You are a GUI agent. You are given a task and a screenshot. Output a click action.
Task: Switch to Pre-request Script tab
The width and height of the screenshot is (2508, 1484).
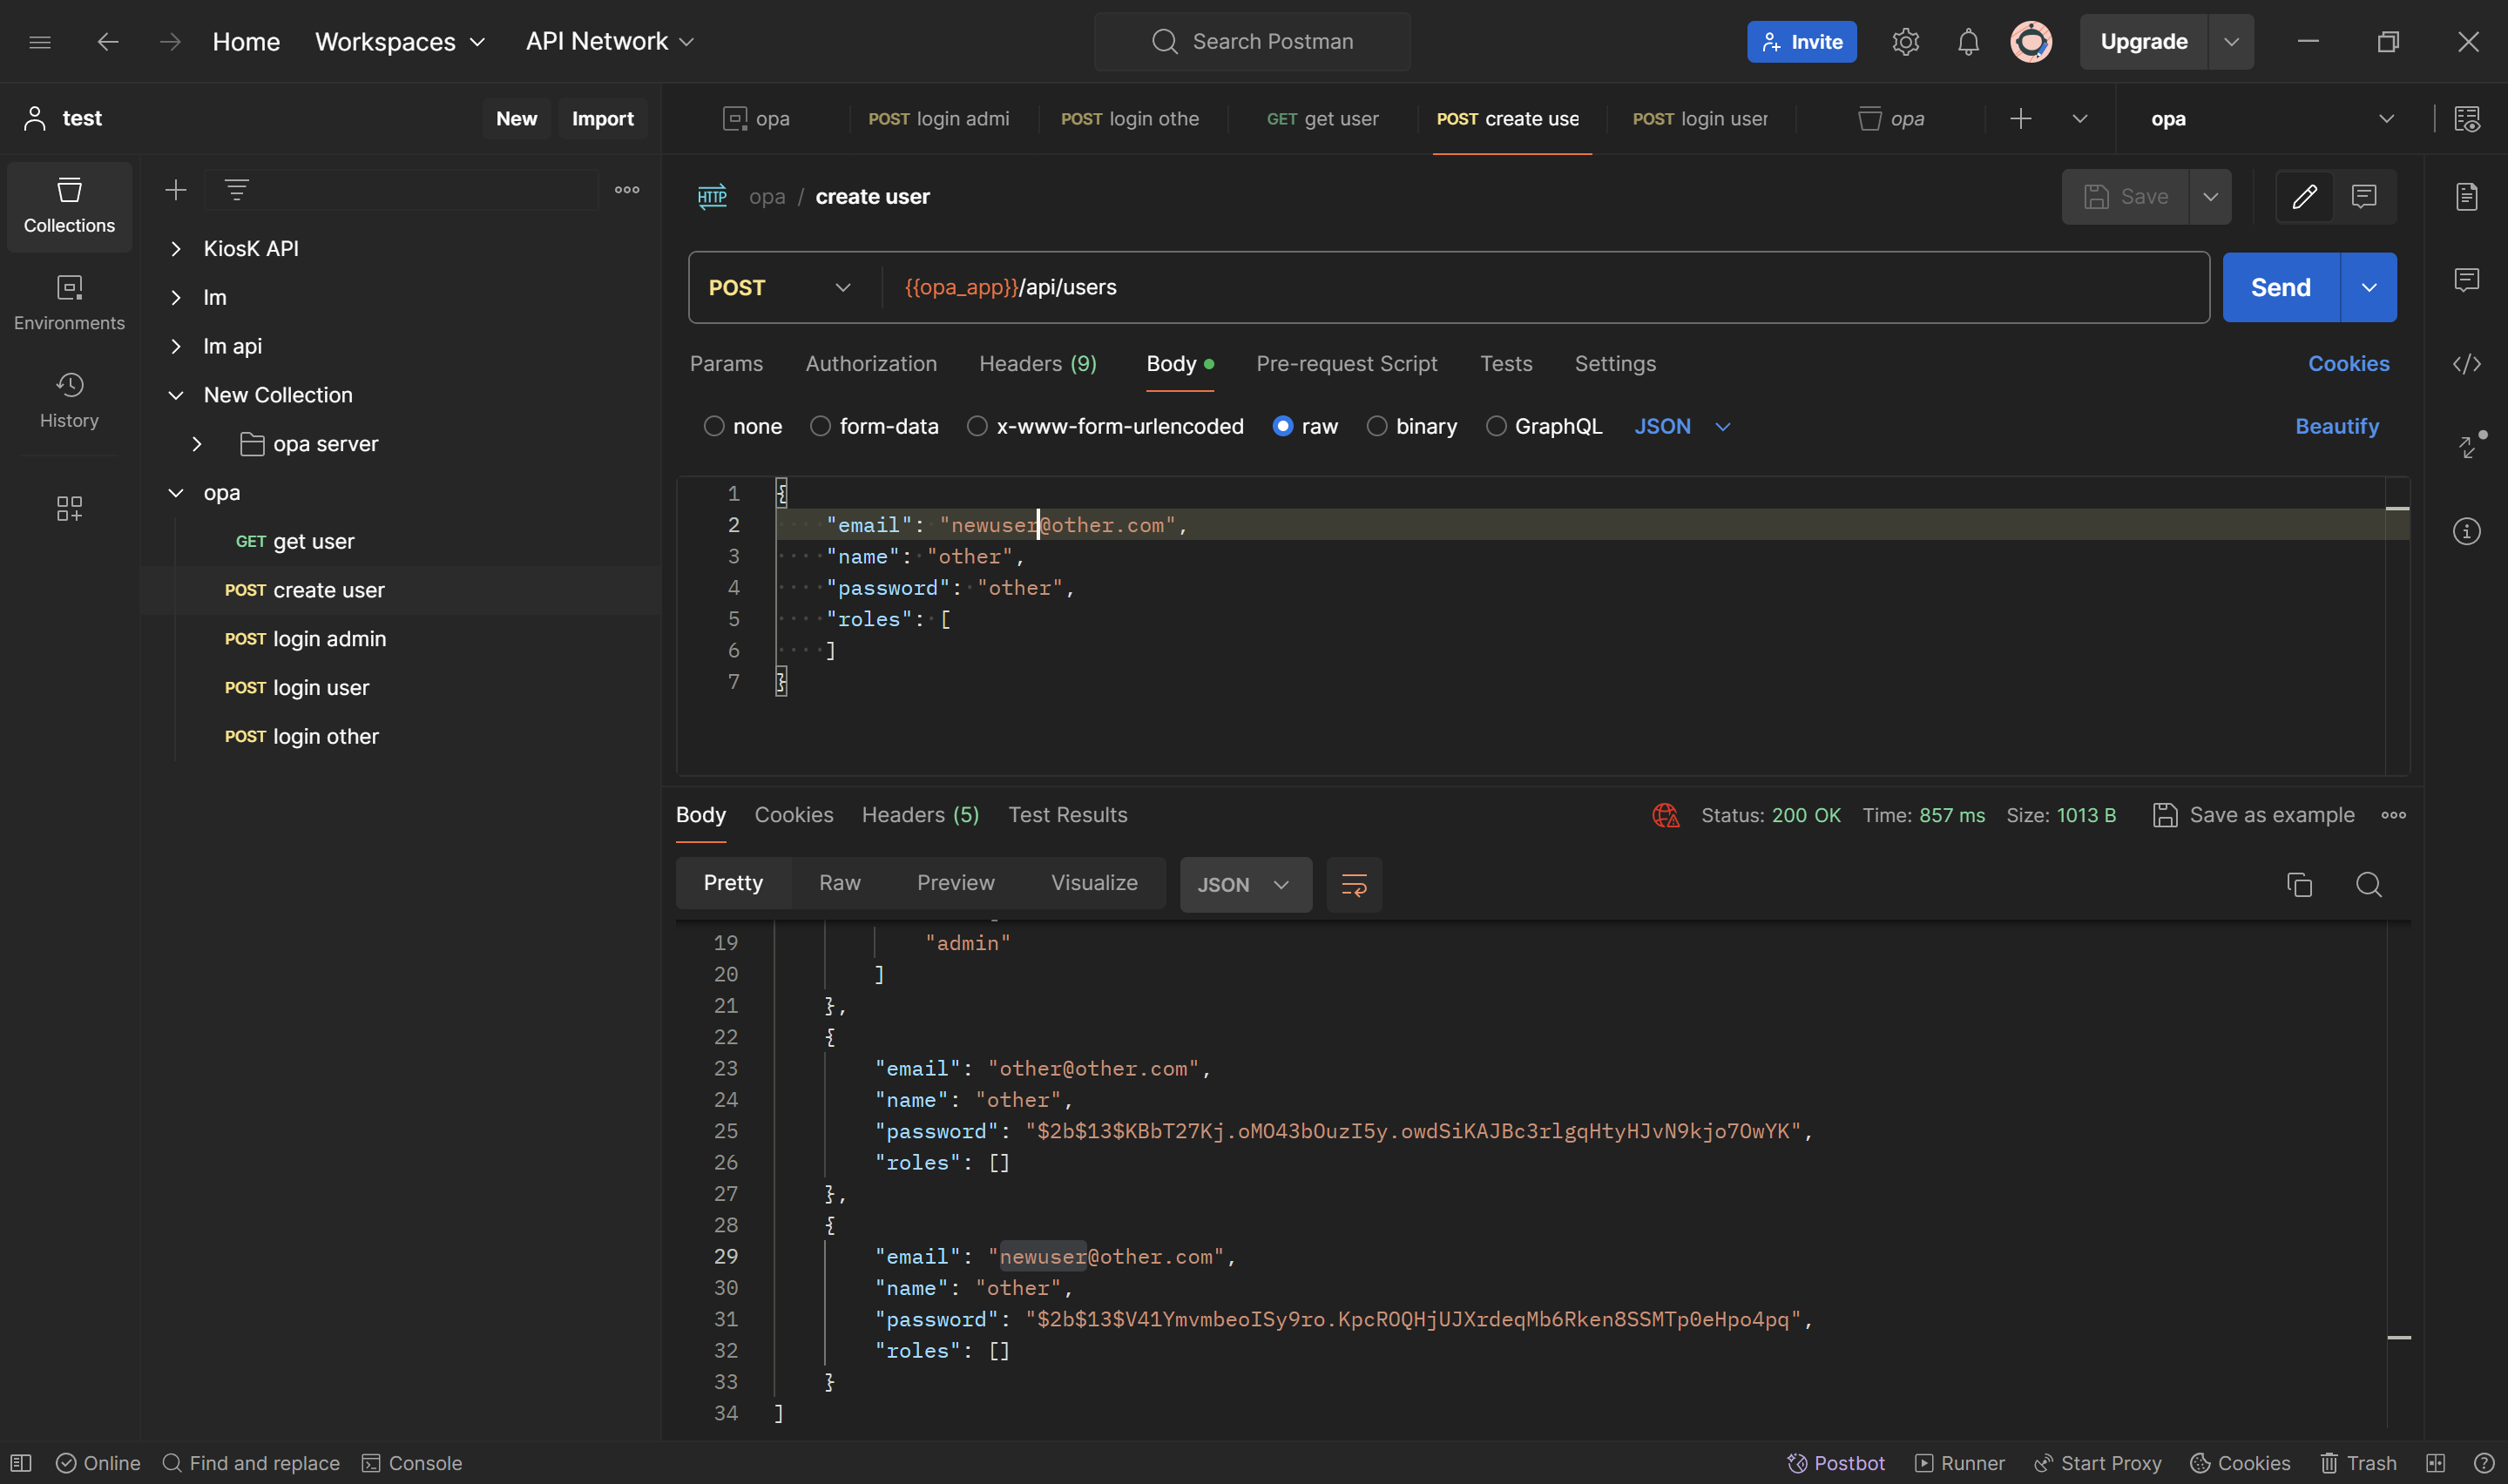click(x=1346, y=364)
